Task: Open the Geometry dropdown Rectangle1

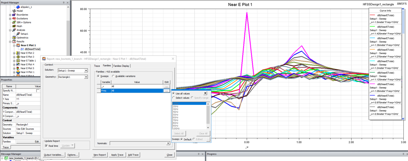Action: tap(73, 77)
